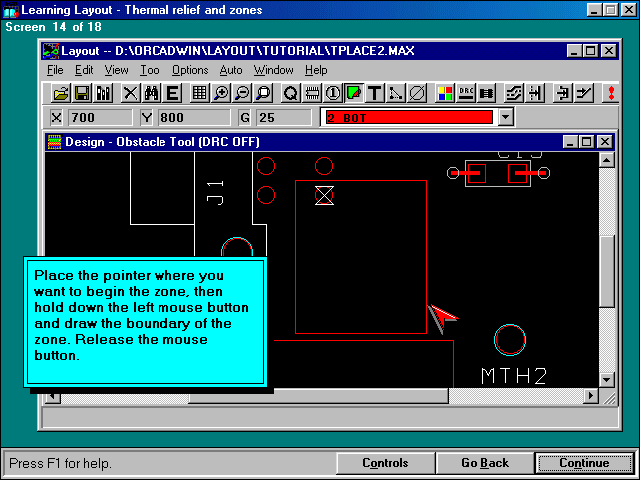
Task: Click the binoculars Find icon
Action: (152, 93)
